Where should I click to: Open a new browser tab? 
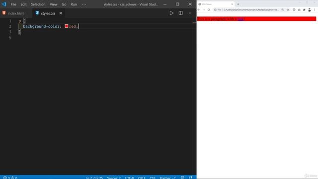click(238, 4)
